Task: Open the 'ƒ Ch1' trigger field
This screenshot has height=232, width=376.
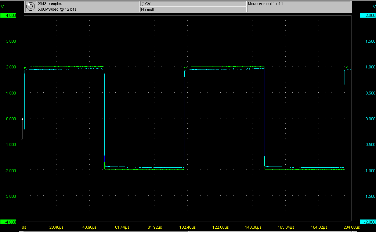Action: coord(193,4)
